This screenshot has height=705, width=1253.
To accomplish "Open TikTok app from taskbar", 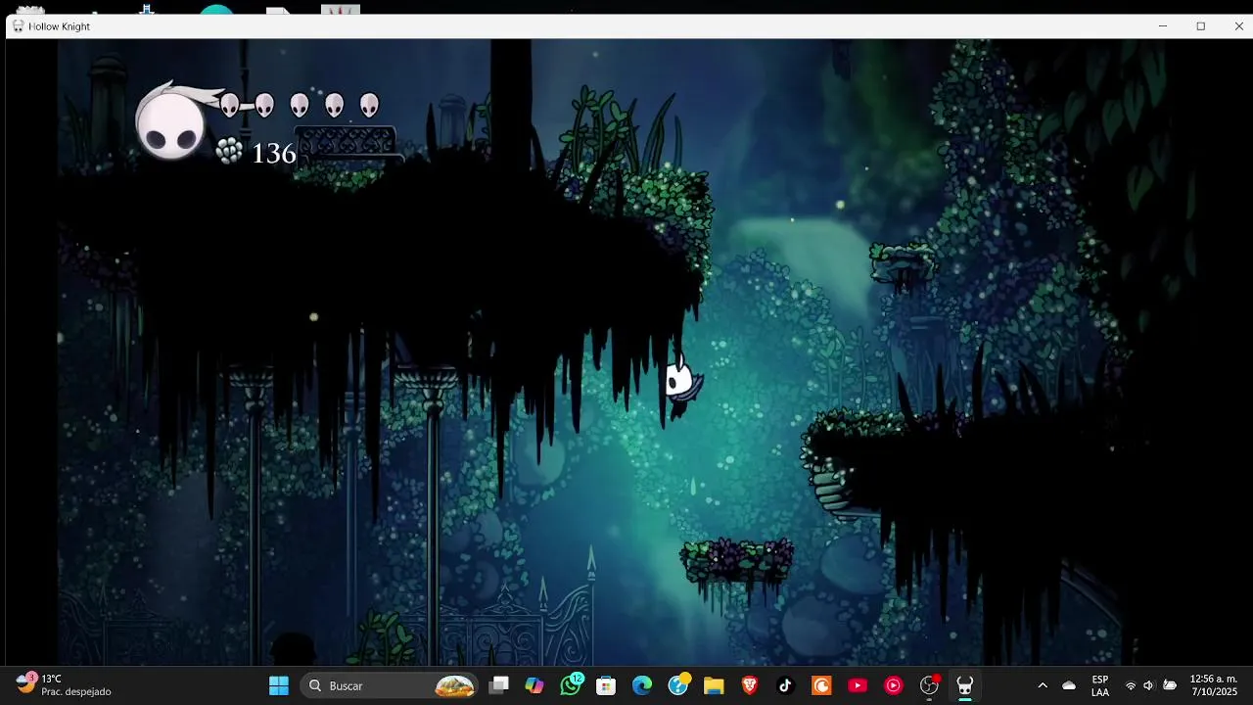I will coord(785,685).
